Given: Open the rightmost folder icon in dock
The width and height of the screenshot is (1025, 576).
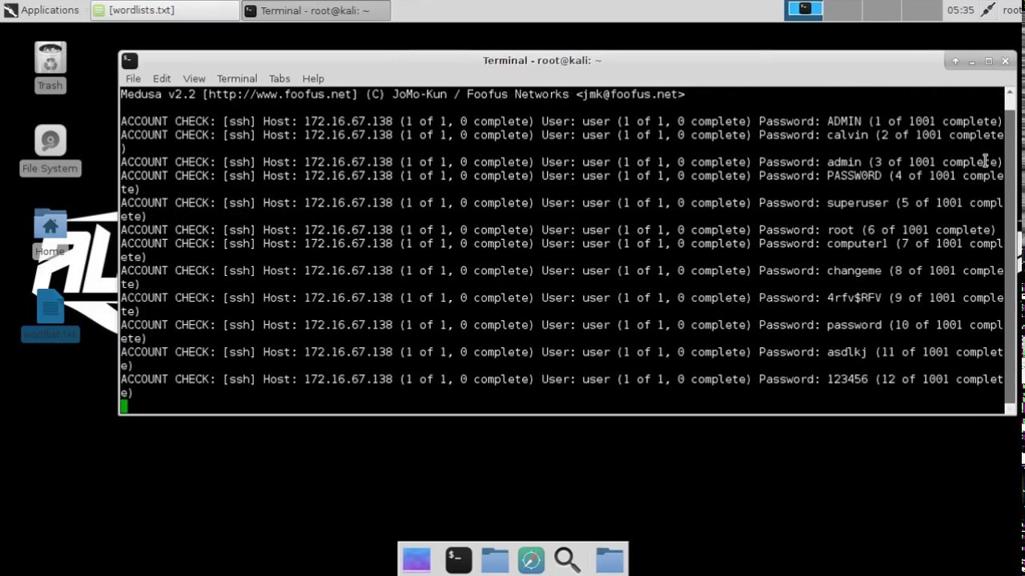Looking at the screenshot, I should (x=609, y=560).
